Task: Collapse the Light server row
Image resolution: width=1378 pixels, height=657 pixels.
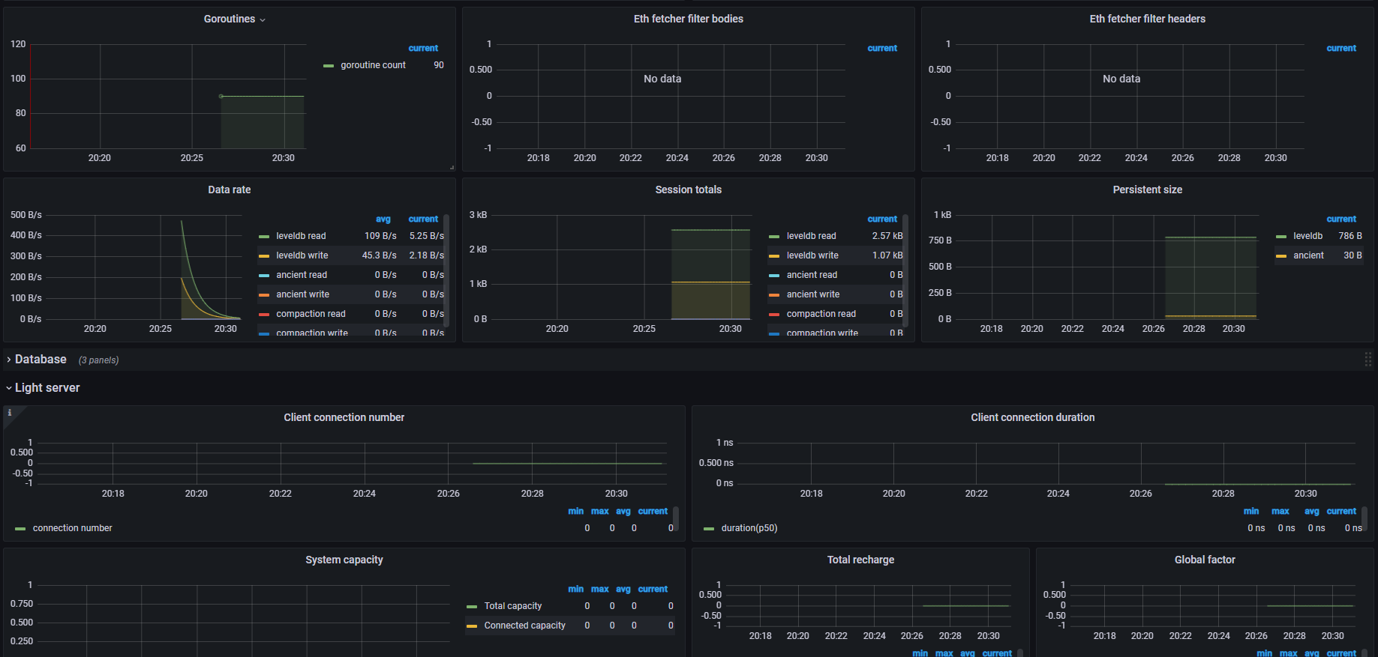Action: (47, 387)
